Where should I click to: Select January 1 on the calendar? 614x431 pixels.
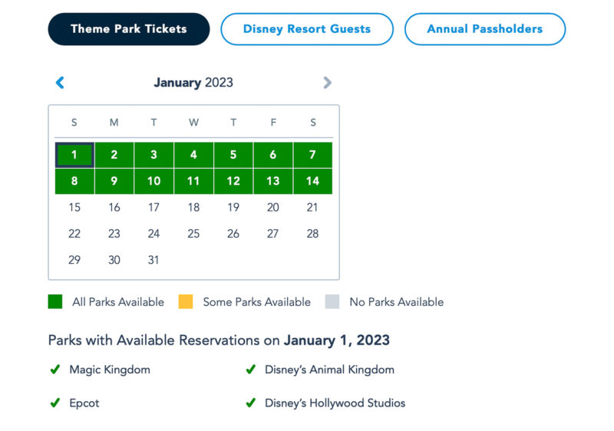tap(74, 155)
